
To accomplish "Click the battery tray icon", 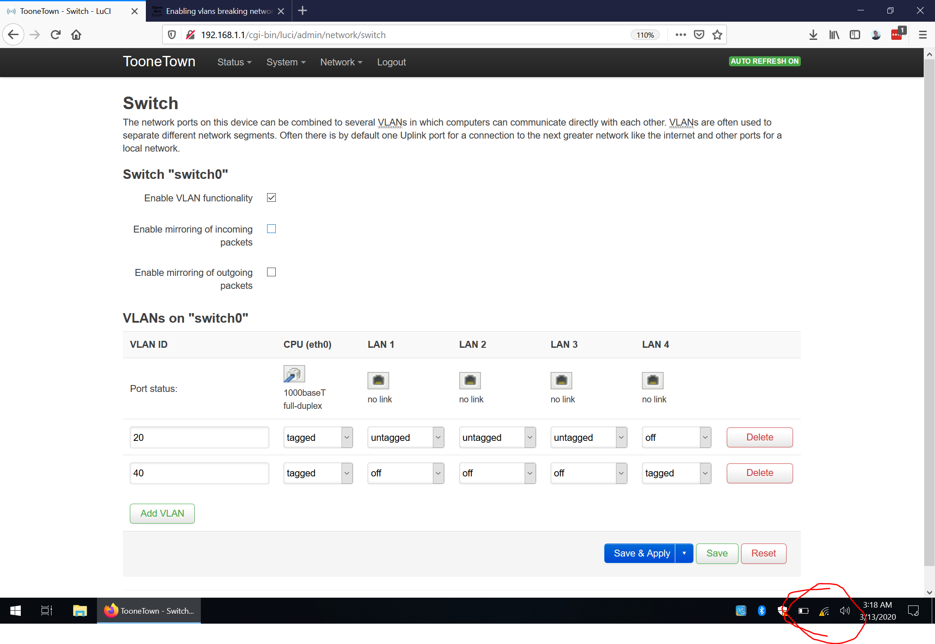I will tap(803, 611).
